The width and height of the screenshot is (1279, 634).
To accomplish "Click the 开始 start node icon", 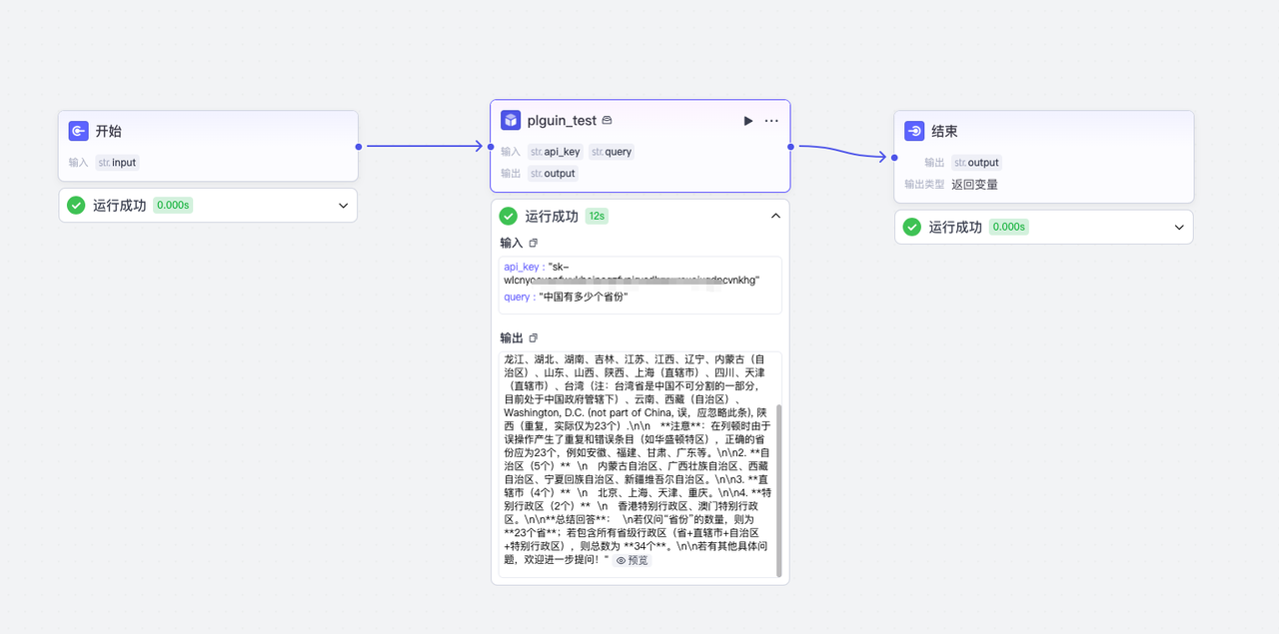I will (79, 131).
